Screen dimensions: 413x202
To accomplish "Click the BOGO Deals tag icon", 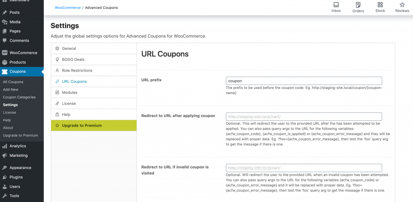I will pyautogui.click(x=57, y=60).
